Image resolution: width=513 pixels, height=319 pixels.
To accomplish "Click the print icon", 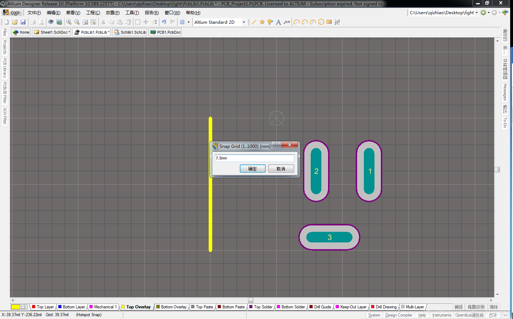I will [33, 22].
